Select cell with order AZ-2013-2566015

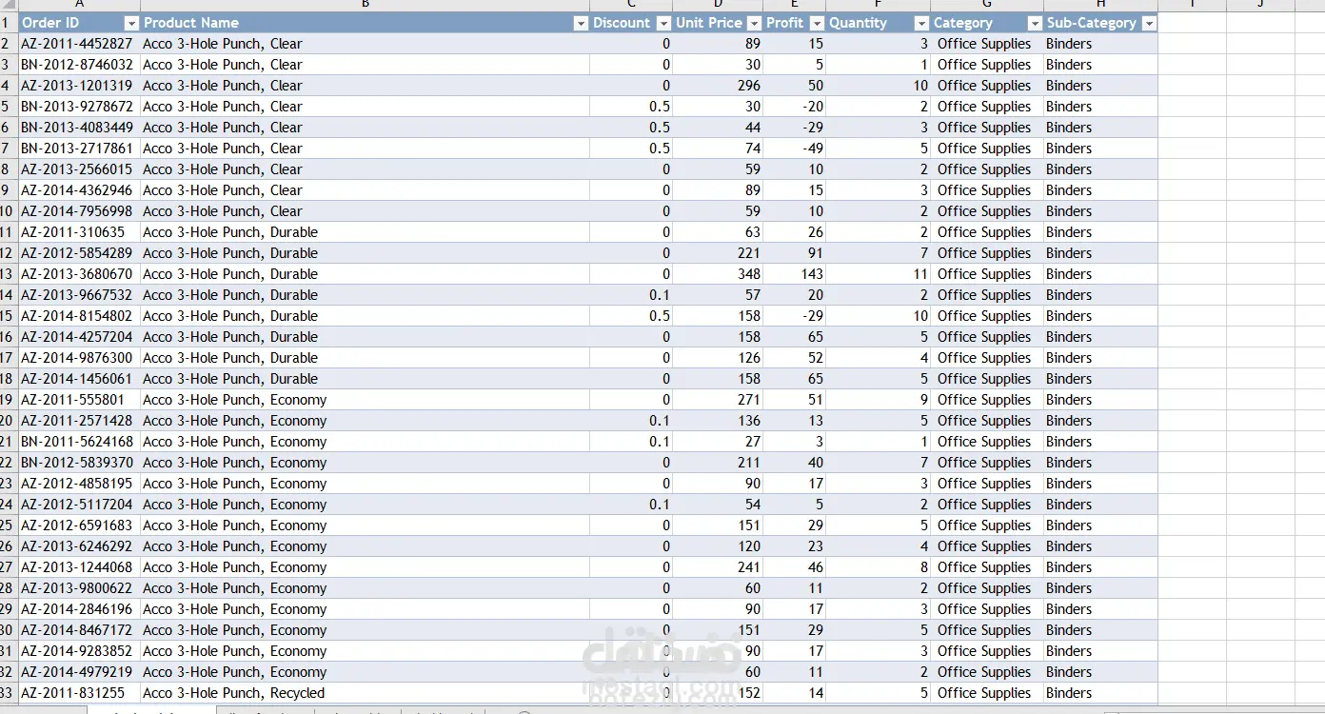tap(79, 169)
